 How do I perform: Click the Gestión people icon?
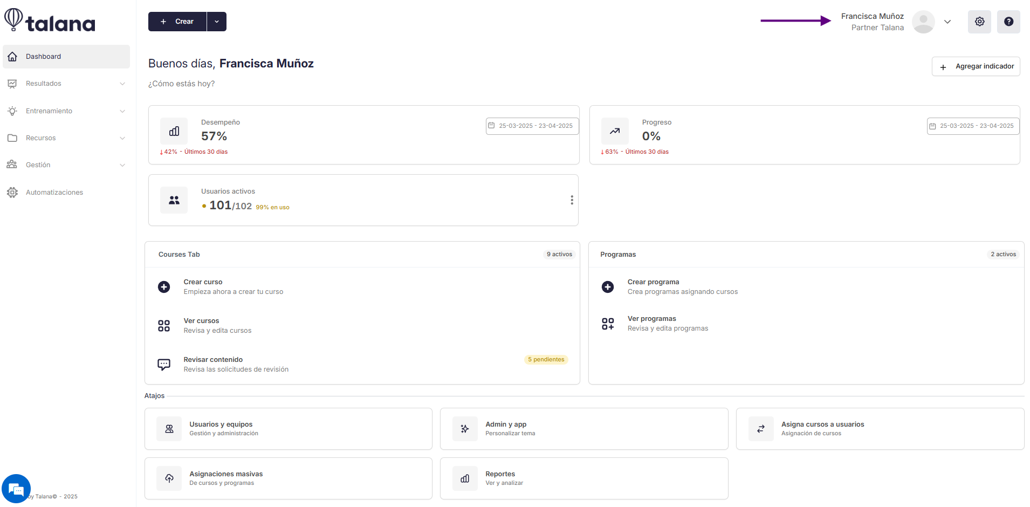click(12, 165)
